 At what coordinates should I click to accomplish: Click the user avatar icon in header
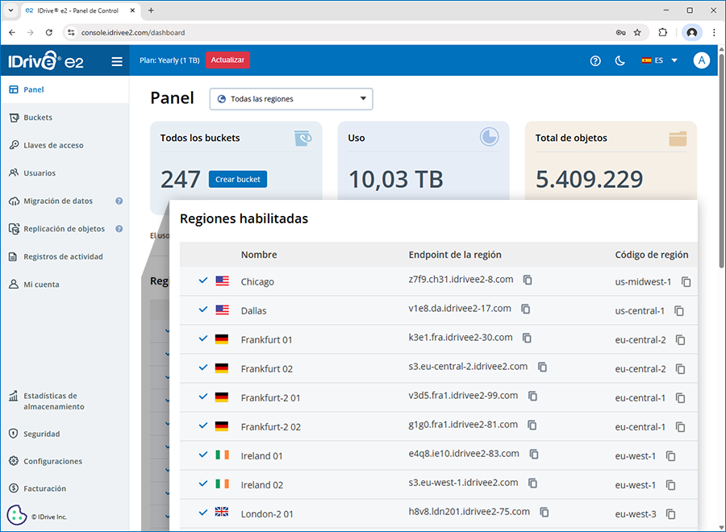[701, 60]
